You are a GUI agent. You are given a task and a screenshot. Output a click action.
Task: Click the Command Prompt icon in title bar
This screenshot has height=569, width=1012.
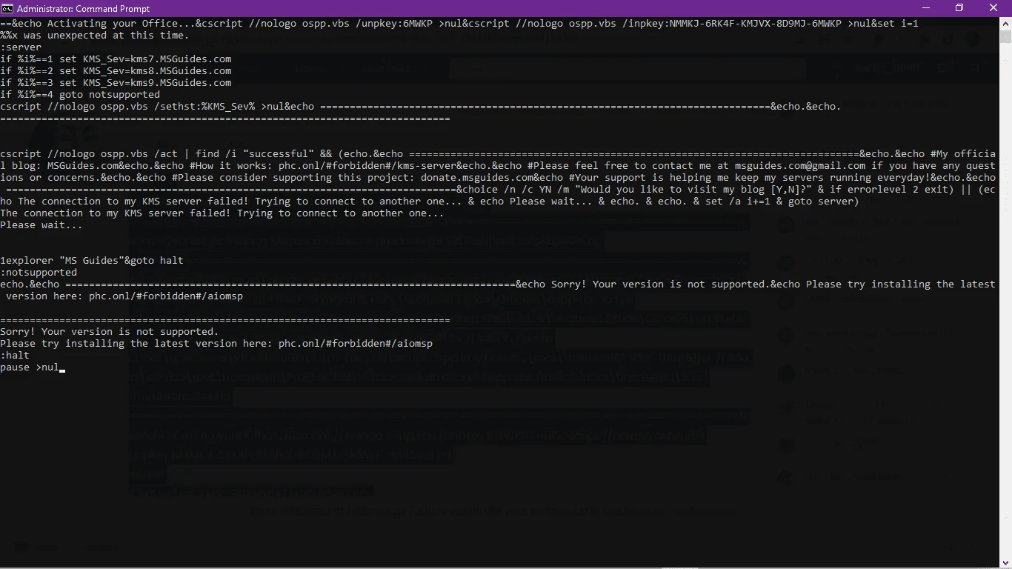tap(7, 8)
